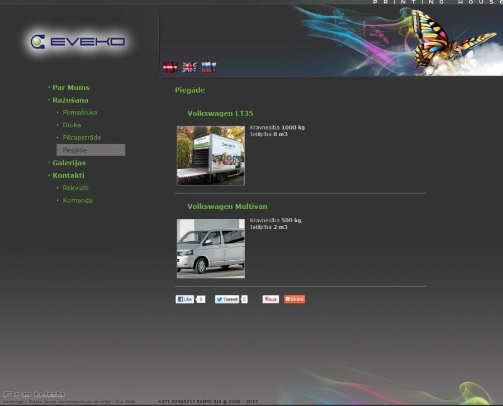Viewport: 503px width, 406px height.
Task: Click the Tweet count bubble
Action: (x=244, y=299)
